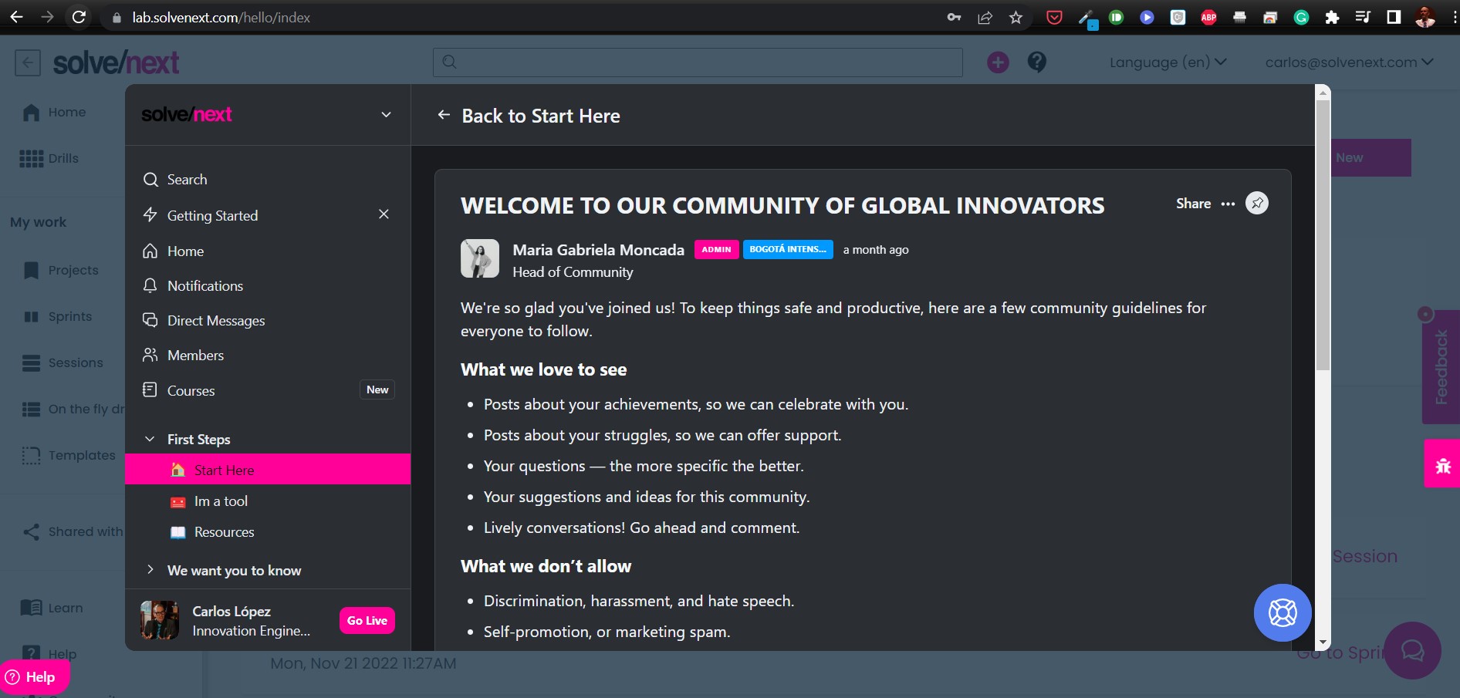Click the Adblock Plus extension icon

click(x=1208, y=17)
